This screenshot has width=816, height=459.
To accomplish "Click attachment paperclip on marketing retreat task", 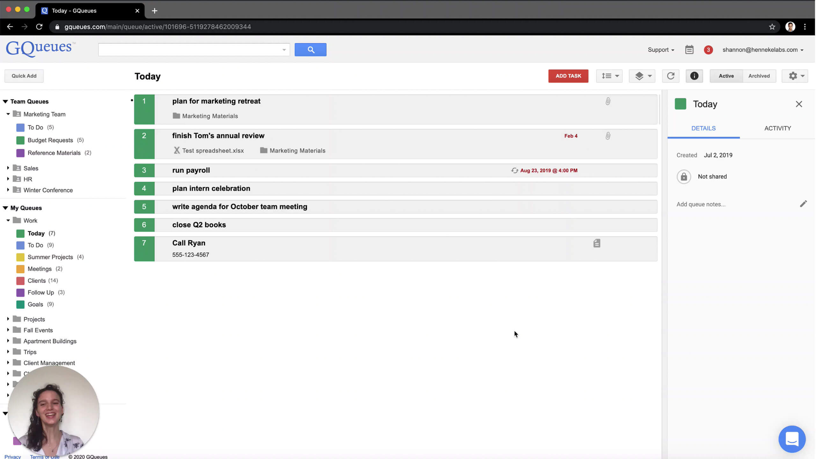I will pos(608,101).
